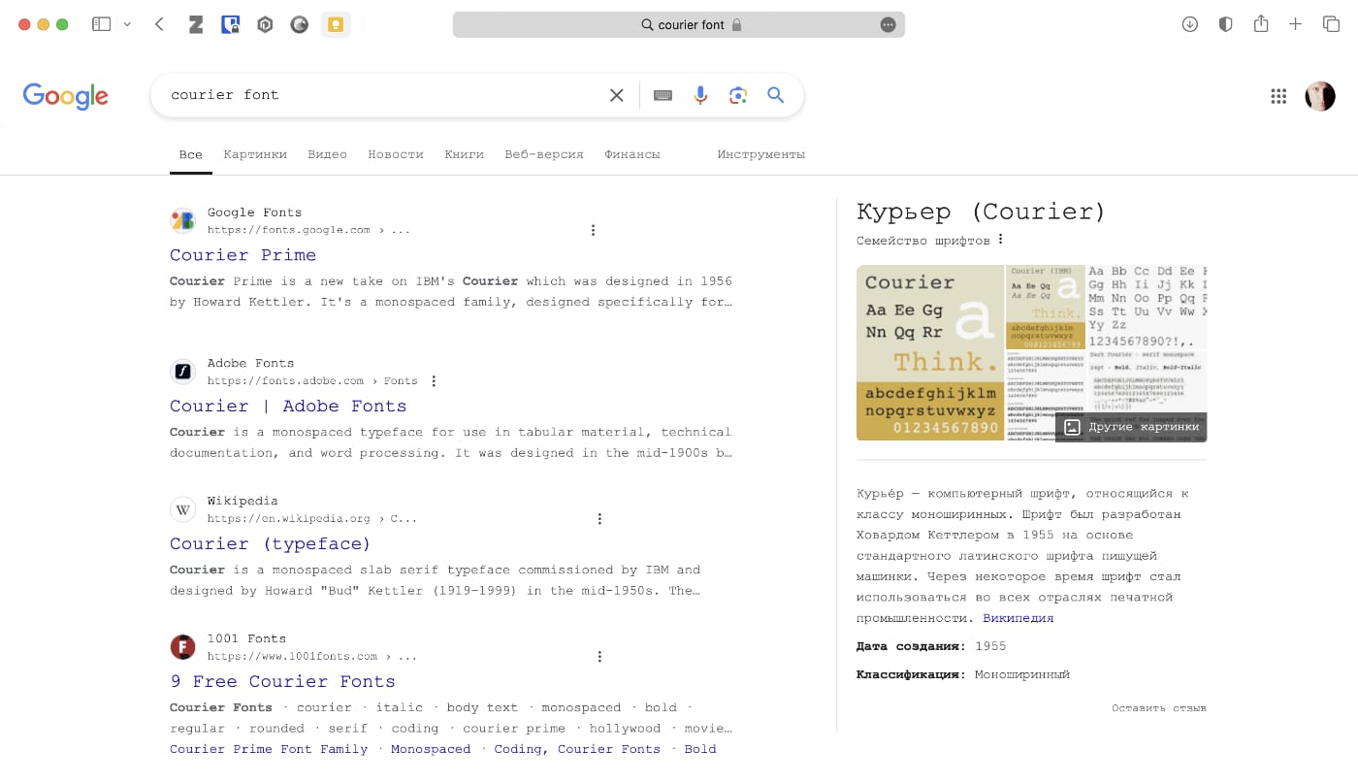Image resolution: width=1358 pixels, height=783 pixels.
Task: Switch to the Финансы tab
Action: [x=632, y=154]
